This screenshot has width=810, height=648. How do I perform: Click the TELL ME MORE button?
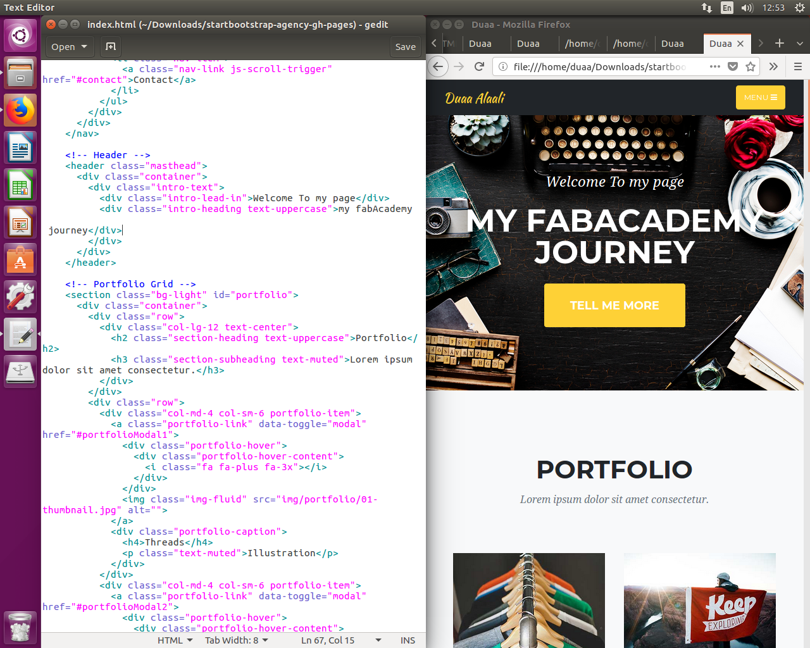614,305
